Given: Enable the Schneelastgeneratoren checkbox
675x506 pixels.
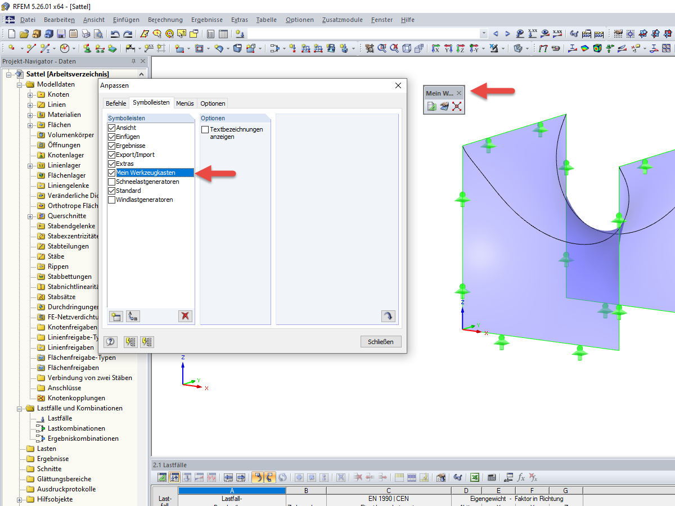Looking at the screenshot, I should click(x=111, y=182).
